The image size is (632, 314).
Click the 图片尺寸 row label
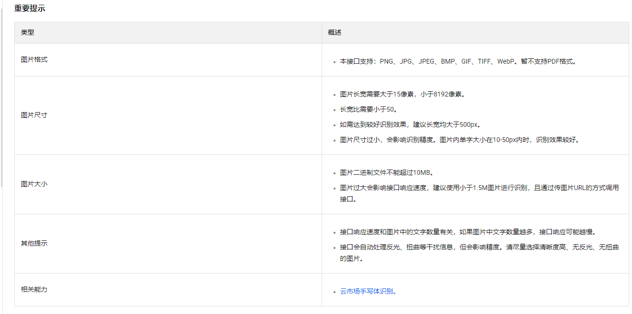34,115
